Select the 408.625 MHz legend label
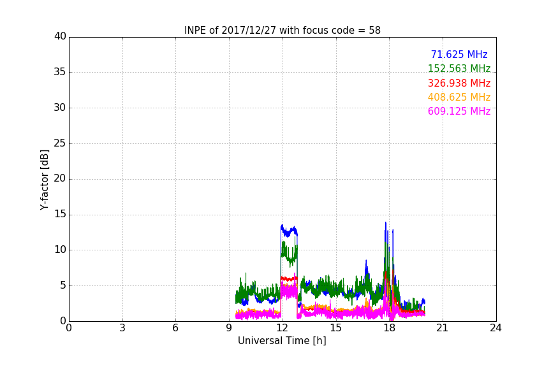The image size is (551, 367). [459, 97]
